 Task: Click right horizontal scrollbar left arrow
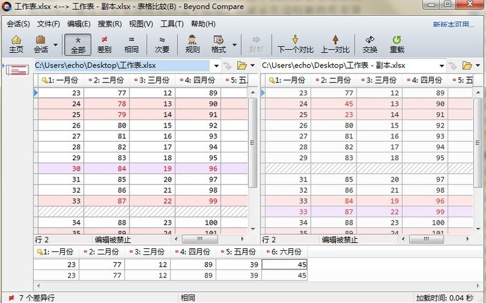403,239
